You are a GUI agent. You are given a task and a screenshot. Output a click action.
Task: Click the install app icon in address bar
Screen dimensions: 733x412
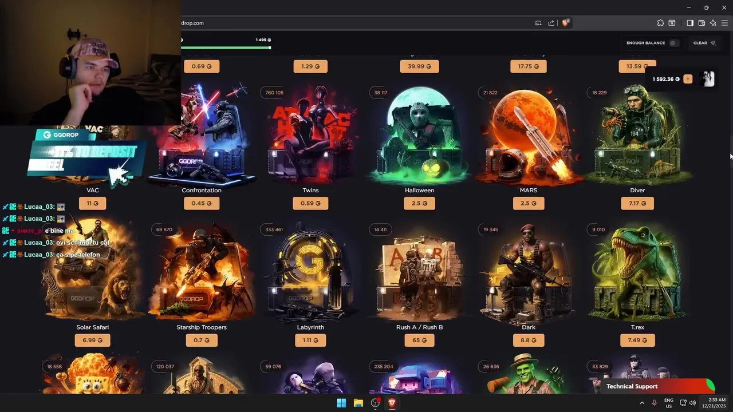click(538, 23)
